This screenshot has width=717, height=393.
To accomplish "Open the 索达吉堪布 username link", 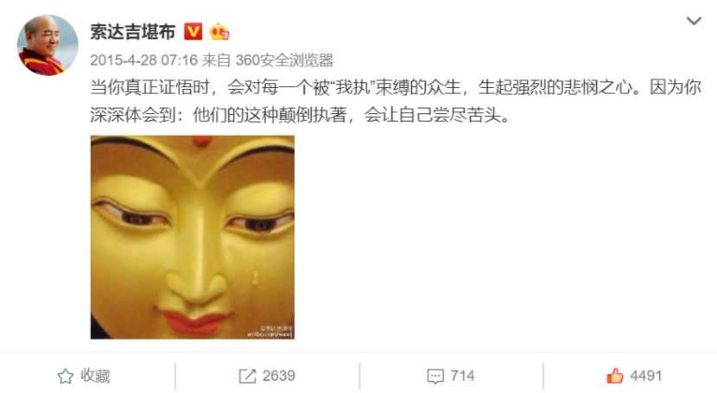I will 133,32.
